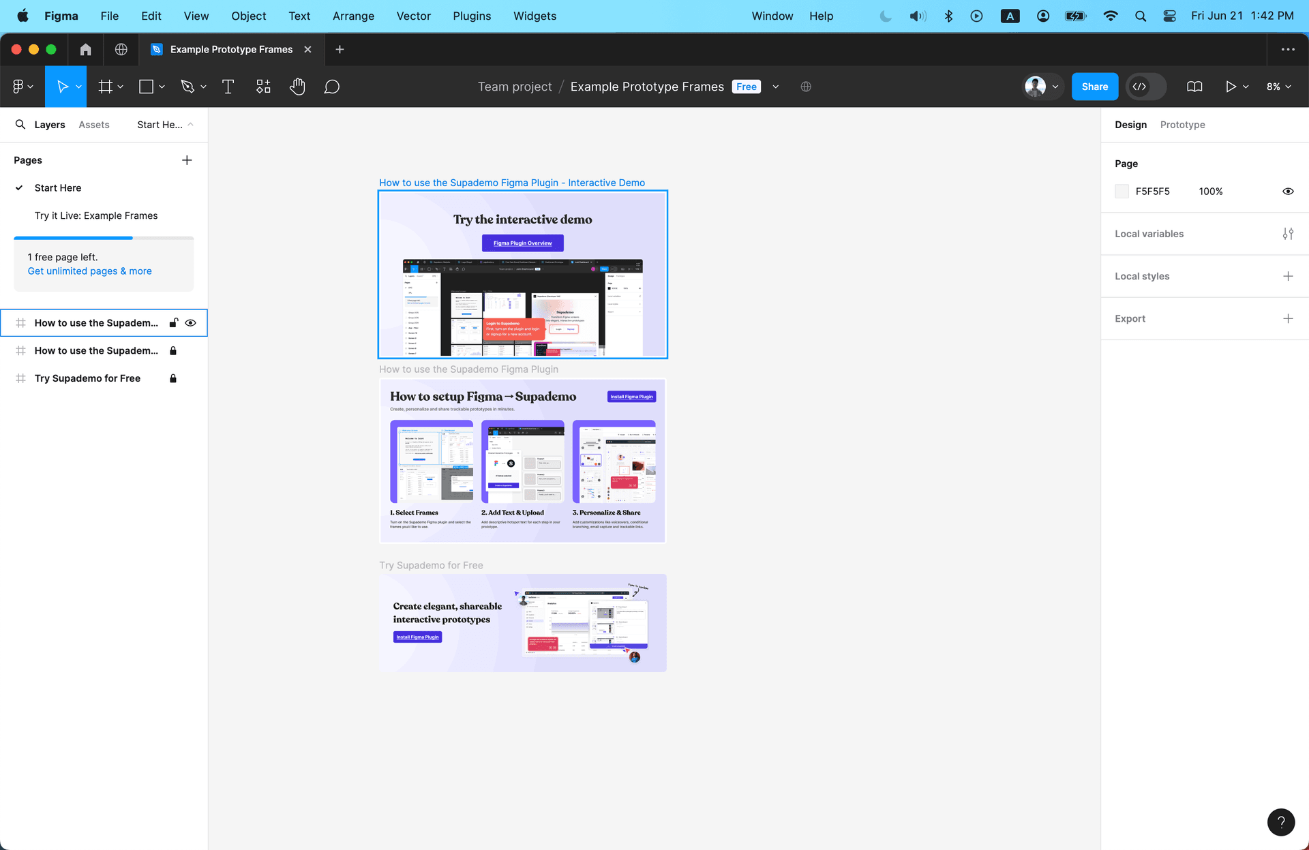Select the Frame tool

(106, 87)
